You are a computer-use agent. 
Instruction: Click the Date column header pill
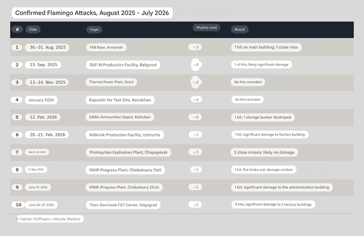click(33, 30)
